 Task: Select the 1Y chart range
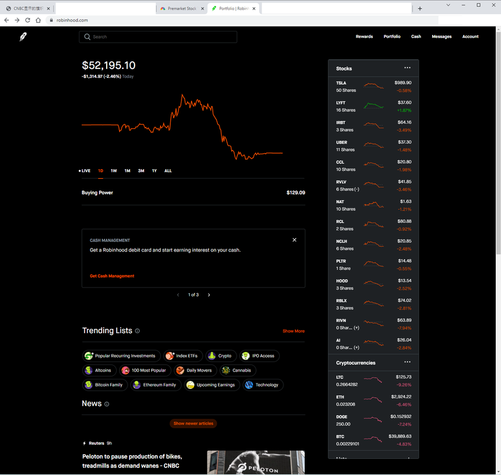coord(154,171)
